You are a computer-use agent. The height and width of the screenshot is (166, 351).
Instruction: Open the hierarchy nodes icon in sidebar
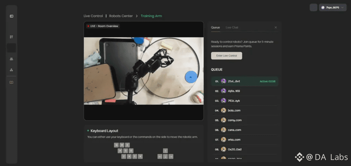tap(11, 70)
